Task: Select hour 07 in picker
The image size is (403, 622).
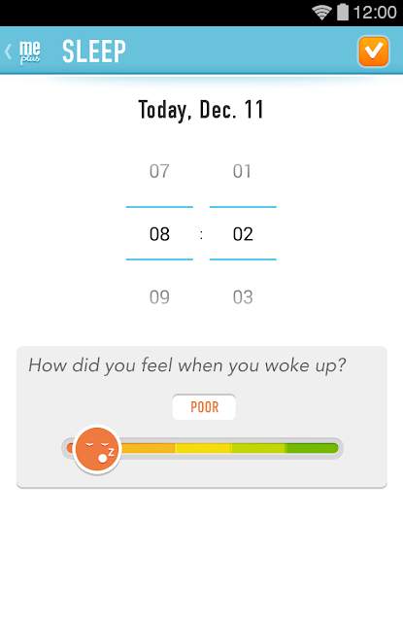Action: [159, 171]
